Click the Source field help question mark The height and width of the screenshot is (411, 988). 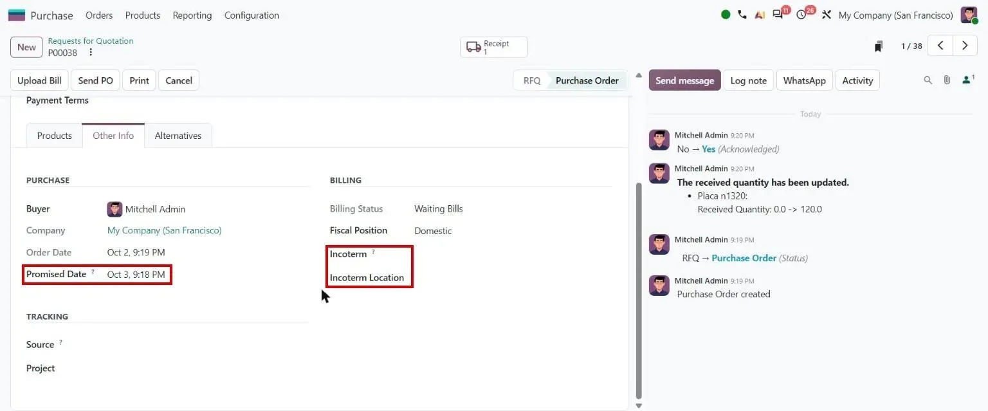(x=60, y=343)
